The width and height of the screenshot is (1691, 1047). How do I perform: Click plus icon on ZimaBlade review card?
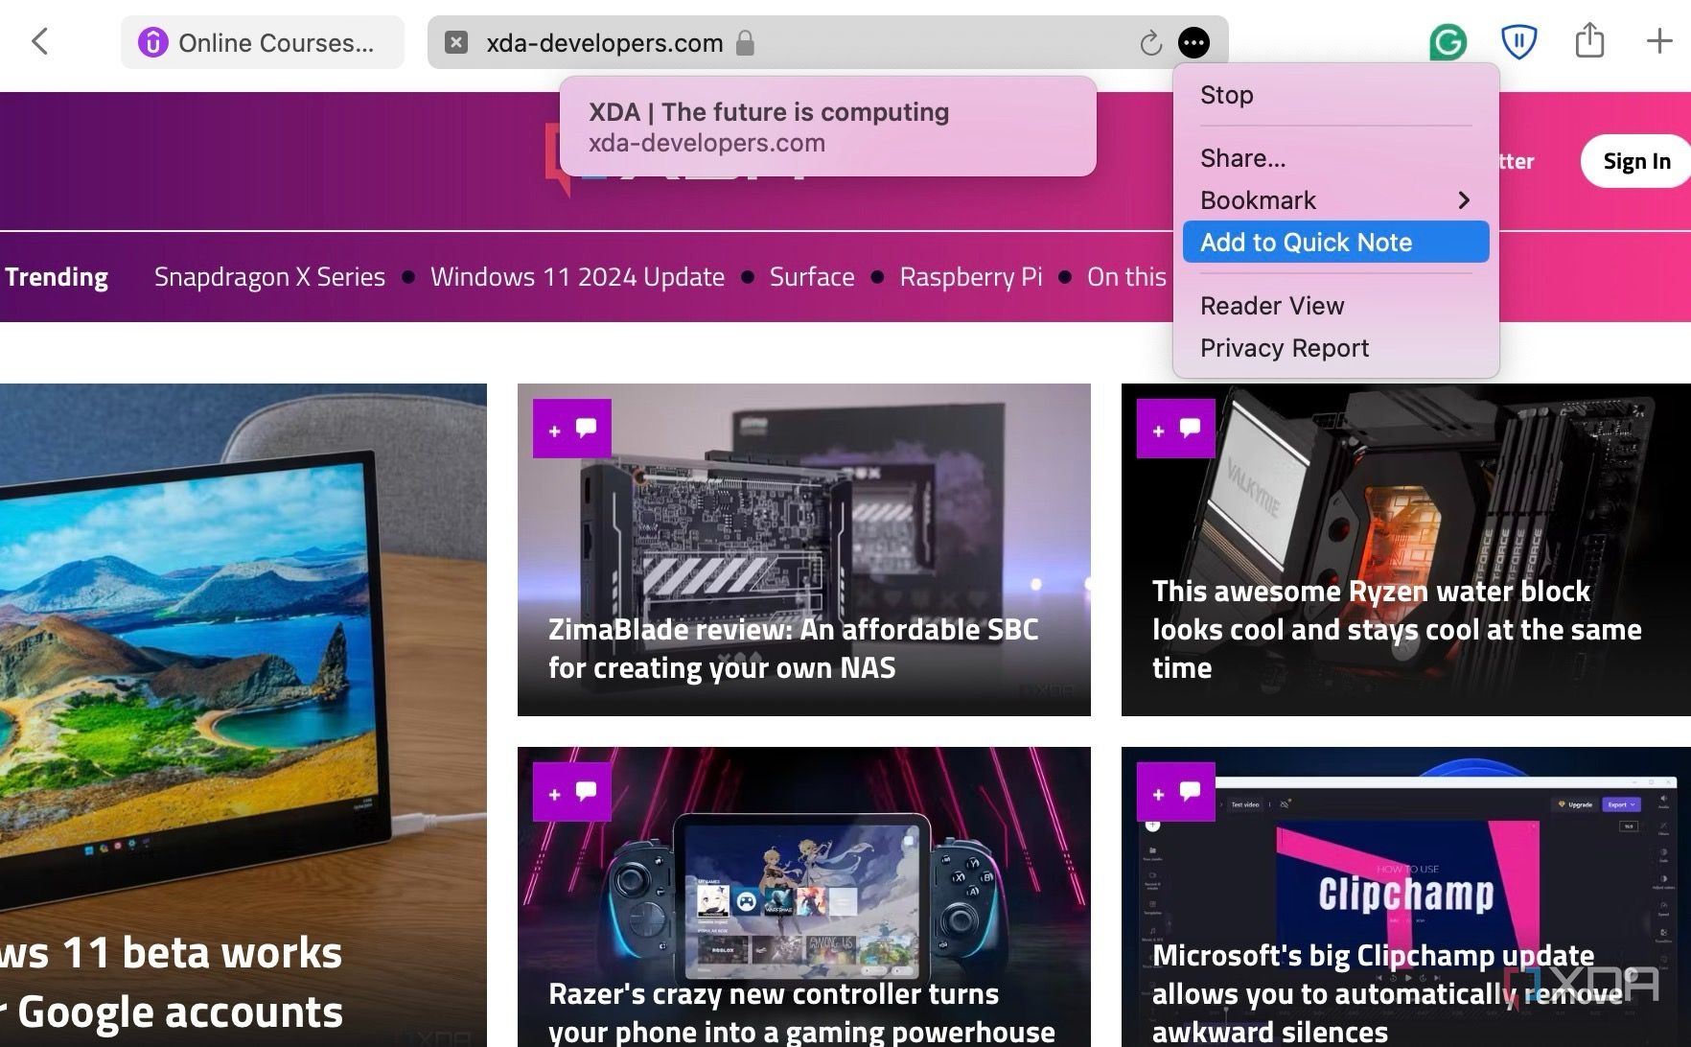(554, 431)
